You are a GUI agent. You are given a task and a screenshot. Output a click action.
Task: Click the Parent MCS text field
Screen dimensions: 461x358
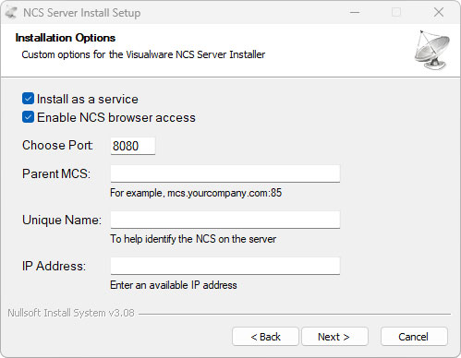click(225, 173)
